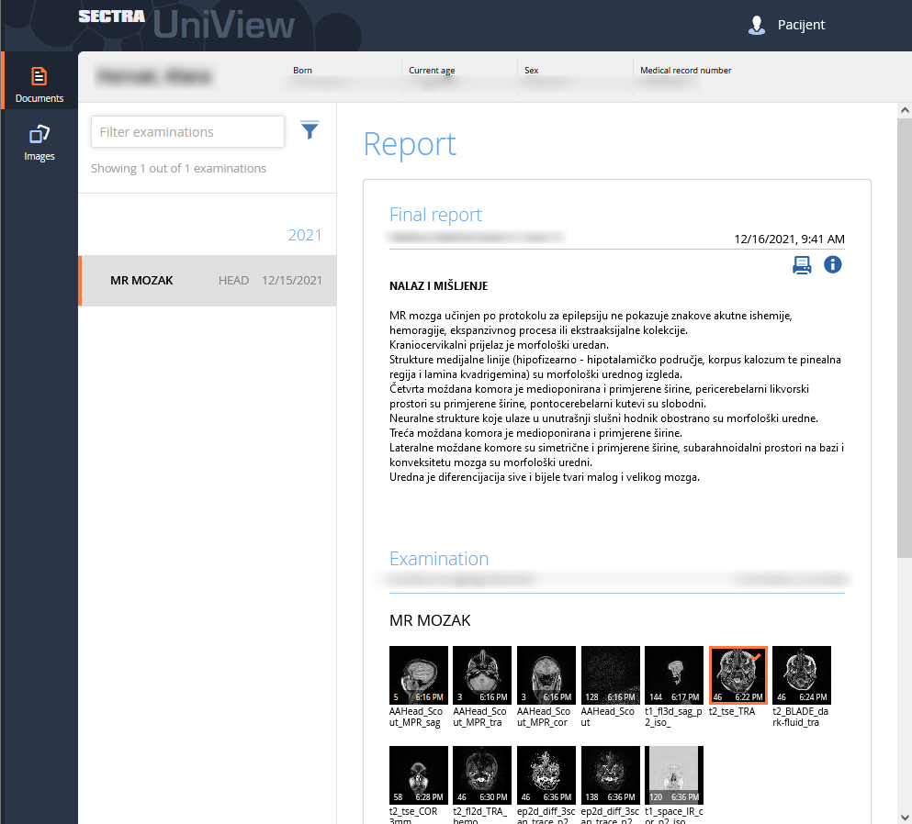Show report information via info icon

[x=832, y=264]
